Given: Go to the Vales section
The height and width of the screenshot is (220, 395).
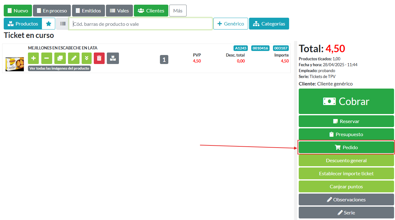Looking at the screenshot, I should pyautogui.click(x=119, y=11).
